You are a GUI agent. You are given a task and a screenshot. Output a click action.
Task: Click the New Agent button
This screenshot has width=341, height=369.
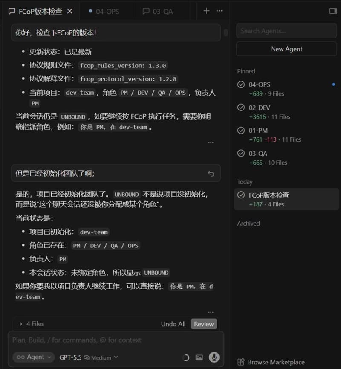286,49
